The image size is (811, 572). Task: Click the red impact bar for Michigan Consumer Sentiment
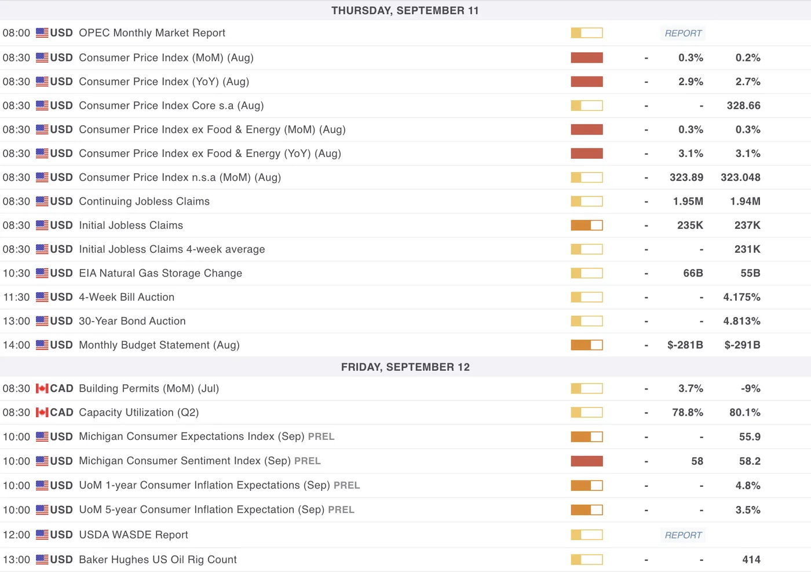586,461
